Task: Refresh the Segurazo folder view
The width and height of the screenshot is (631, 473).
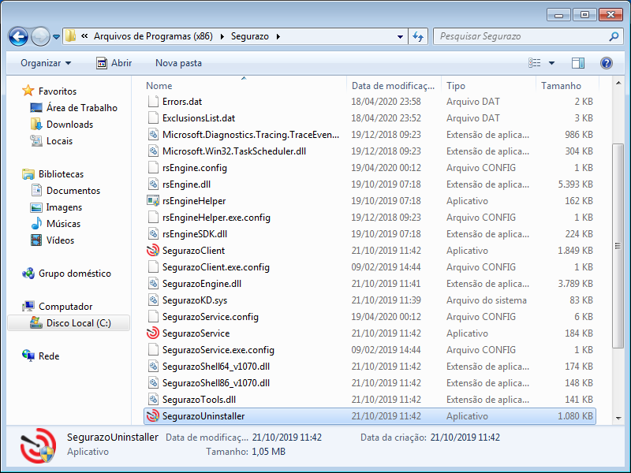Action: (x=418, y=36)
